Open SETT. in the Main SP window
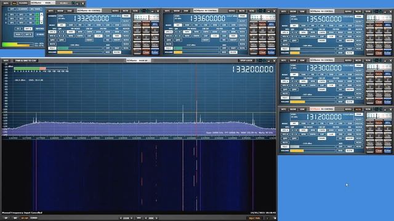394x221 pixels. [6, 60]
